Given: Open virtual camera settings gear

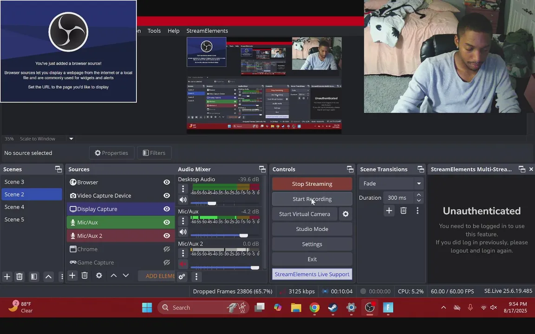Looking at the screenshot, I should pyautogui.click(x=346, y=214).
